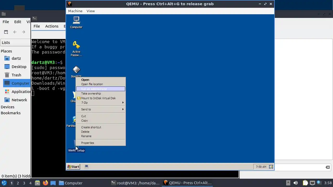Click network tray icon
333x187 pixels.
pos(312,183)
